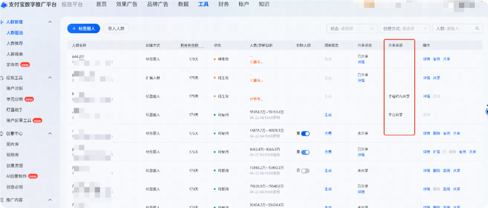
Task: Open 创意灵感 in sidebar
Action: (x=15, y=165)
